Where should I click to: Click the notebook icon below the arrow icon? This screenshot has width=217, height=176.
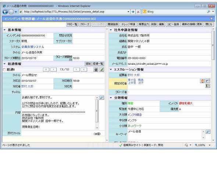tap(207, 86)
